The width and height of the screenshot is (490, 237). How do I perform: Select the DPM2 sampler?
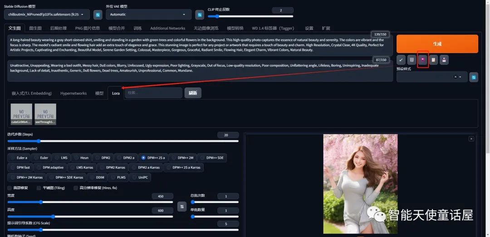tap(103, 158)
